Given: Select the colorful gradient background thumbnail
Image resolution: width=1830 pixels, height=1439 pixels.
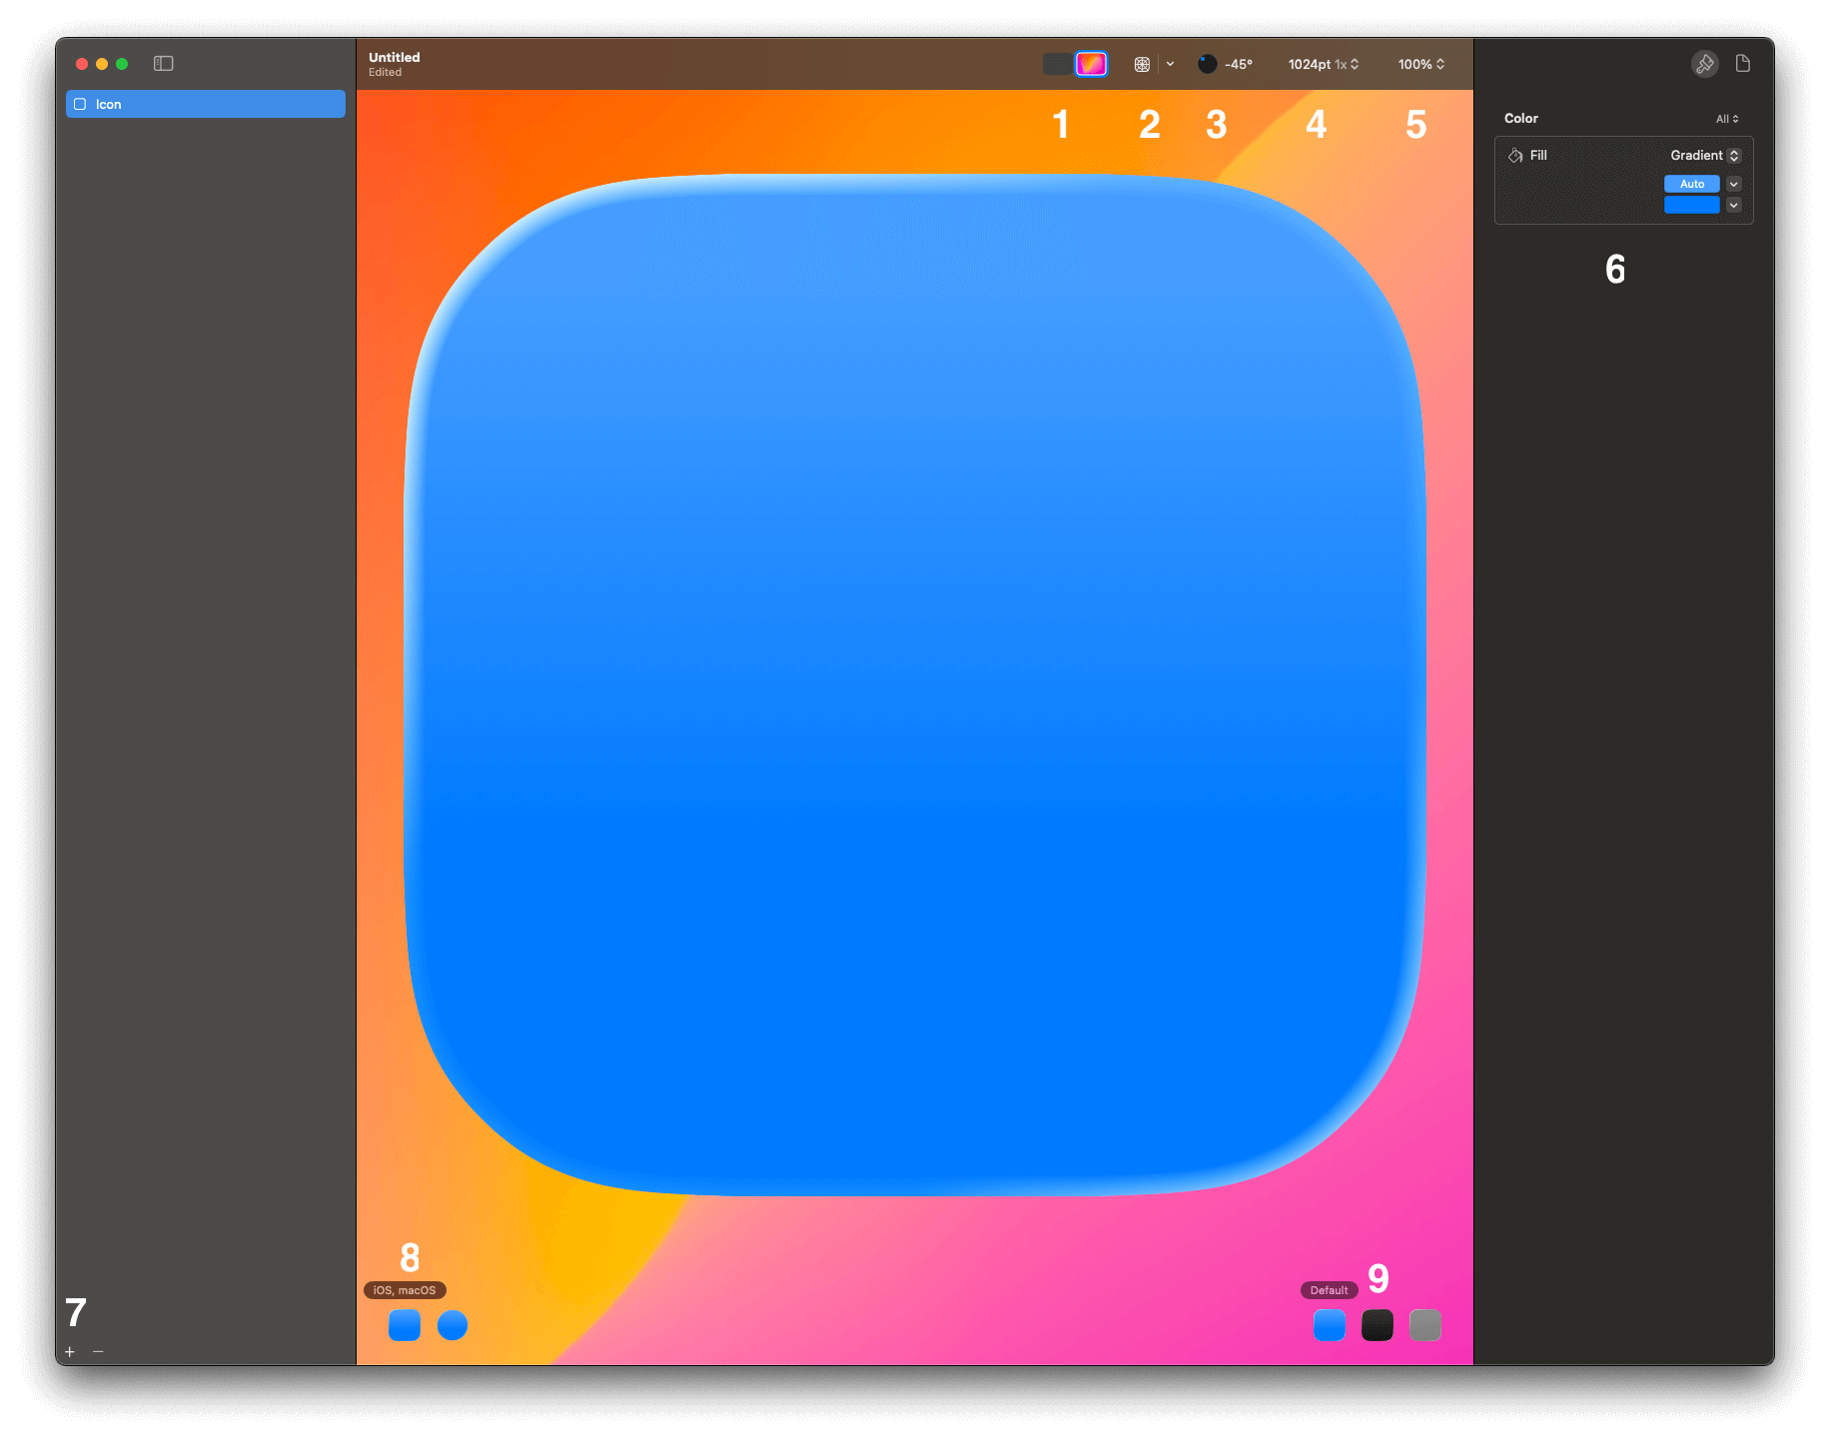Looking at the screenshot, I should click(x=1091, y=63).
